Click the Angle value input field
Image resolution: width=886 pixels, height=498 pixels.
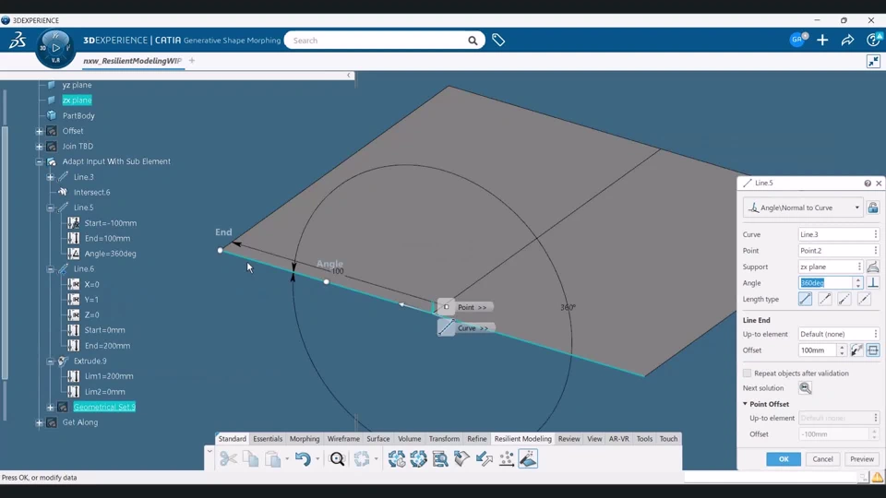coord(825,283)
